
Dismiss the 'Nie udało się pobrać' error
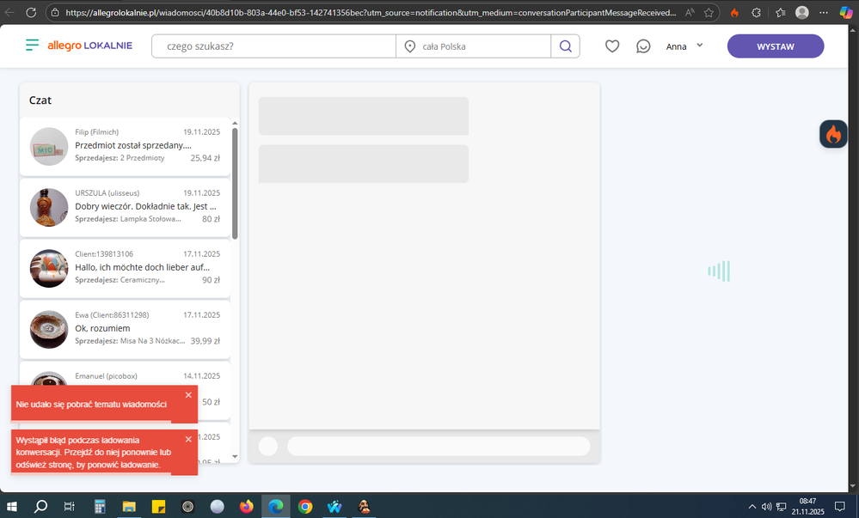(x=188, y=395)
